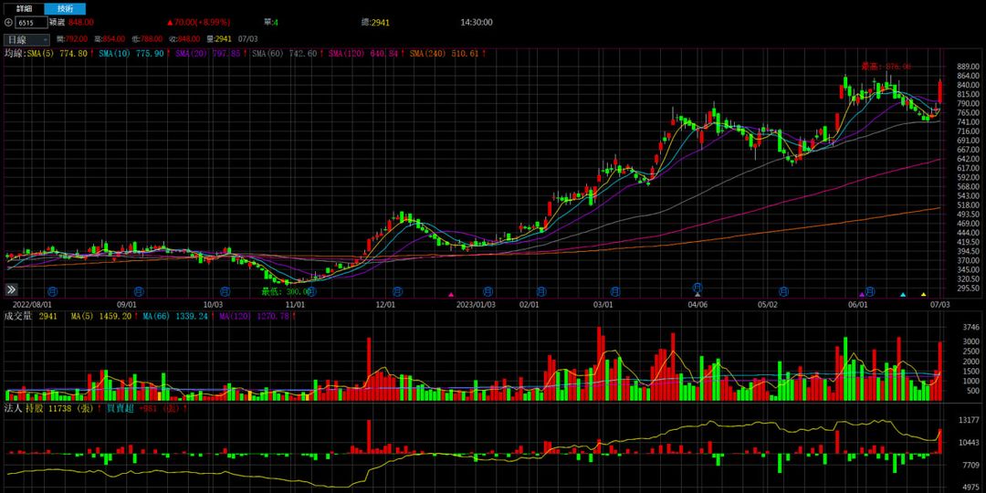The width and height of the screenshot is (986, 493).
Task: Click the yellow triangle marker near 07/03
Action: (923, 294)
